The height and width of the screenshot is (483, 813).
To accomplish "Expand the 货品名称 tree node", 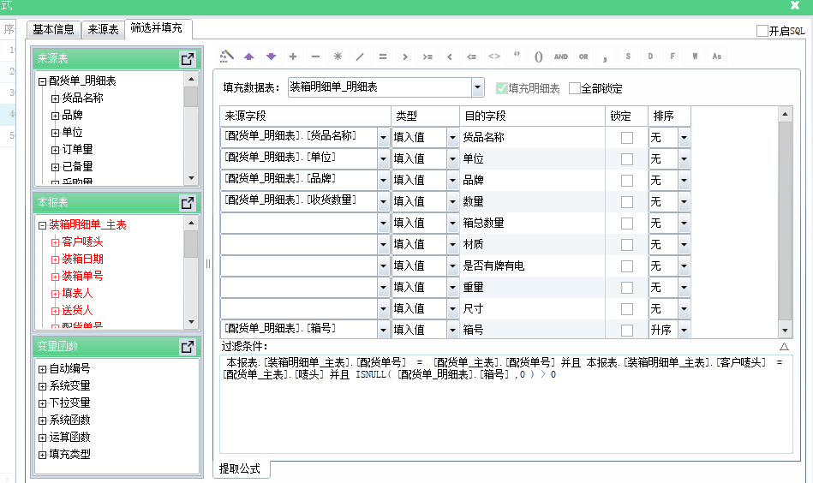I will 55,98.
